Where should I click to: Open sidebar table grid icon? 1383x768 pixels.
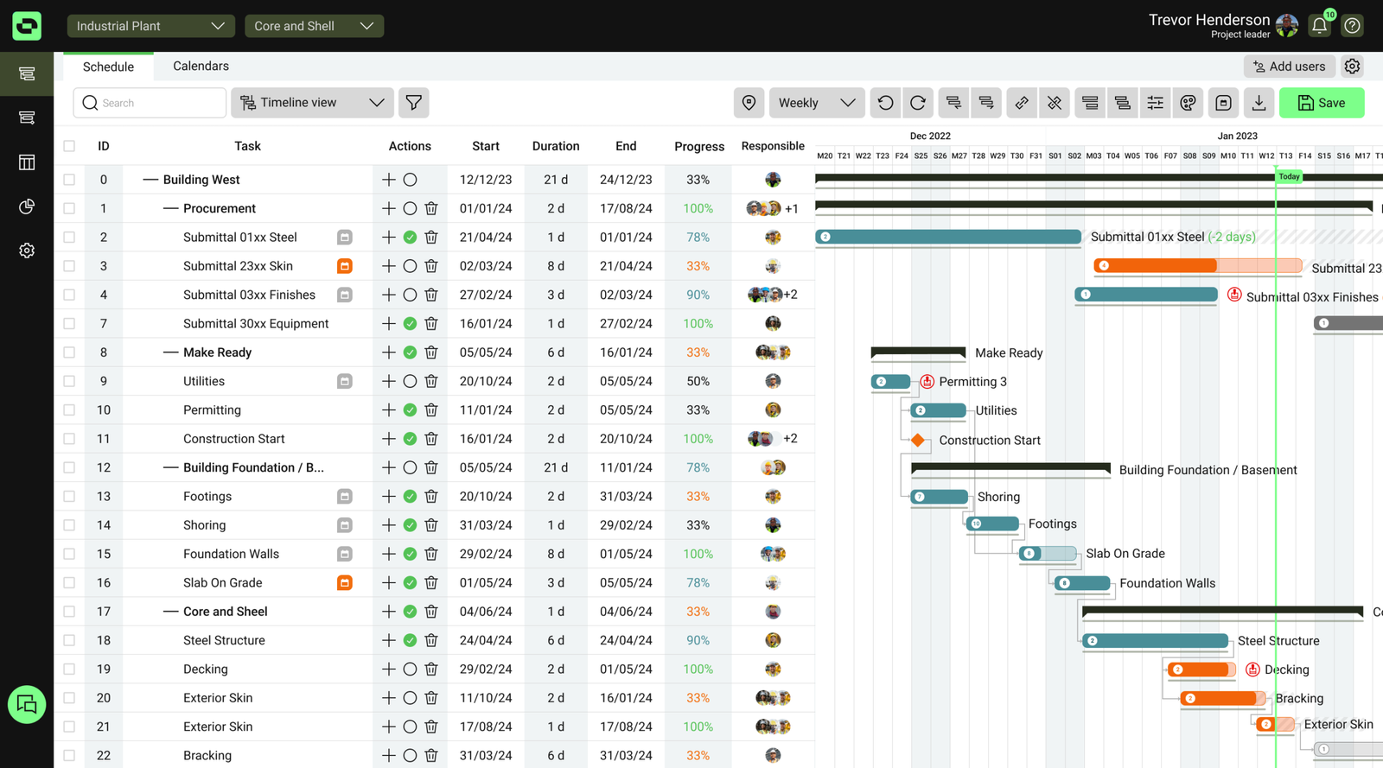pyautogui.click(x=27, y=162)
